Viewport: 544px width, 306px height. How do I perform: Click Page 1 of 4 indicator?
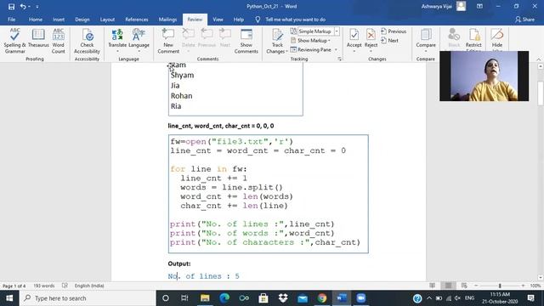point(14,286)
